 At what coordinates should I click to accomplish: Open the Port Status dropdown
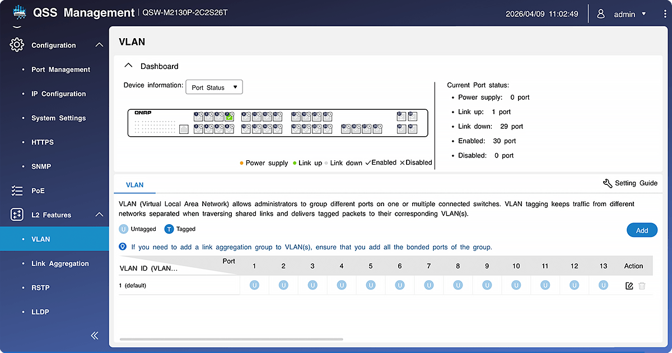click(x=214, y=87)
